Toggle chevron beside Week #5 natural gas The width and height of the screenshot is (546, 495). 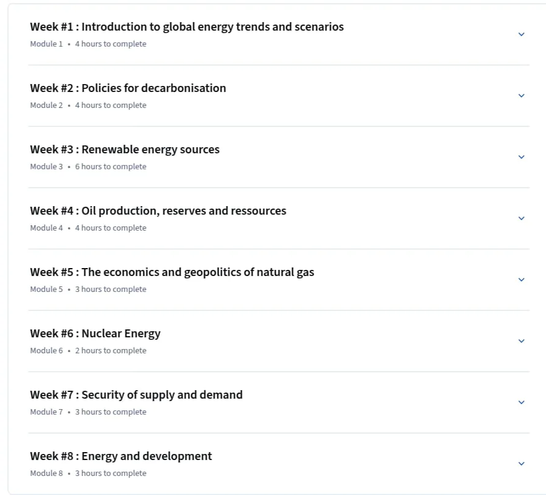pos(521,280)
